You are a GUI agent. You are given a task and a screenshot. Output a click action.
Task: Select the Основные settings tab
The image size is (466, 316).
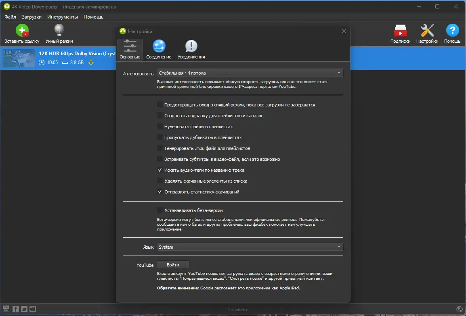tap(130, 49)
